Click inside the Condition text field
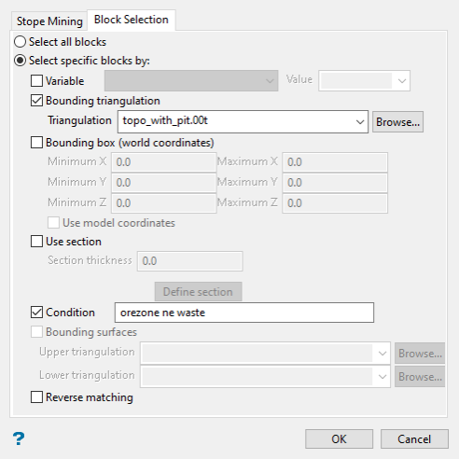459x459 pixels. (x=244, y=313)
